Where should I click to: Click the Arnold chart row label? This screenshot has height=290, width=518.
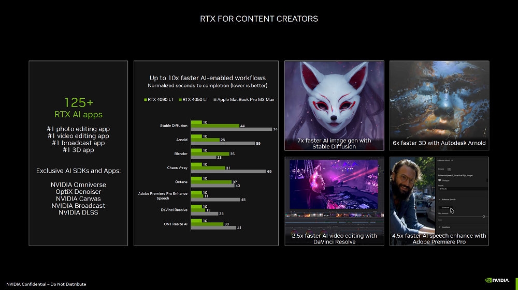(182, 140)
